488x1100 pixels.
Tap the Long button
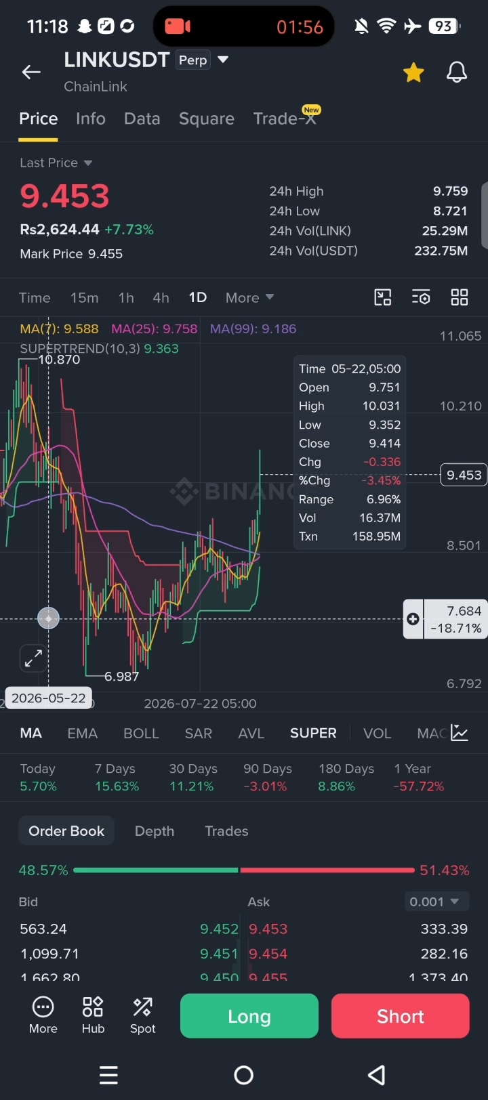point(249,1016)
